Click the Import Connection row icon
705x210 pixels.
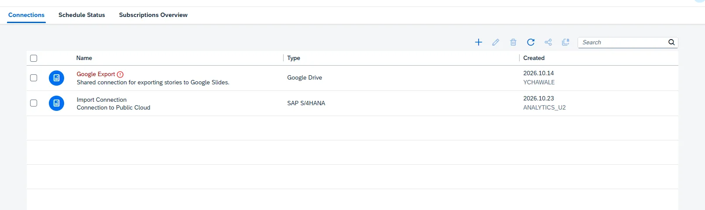point(56,103)
